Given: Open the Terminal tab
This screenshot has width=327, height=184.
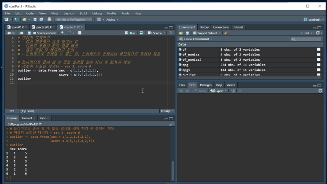Looking at the screenshot, I should tap(26, 118).
